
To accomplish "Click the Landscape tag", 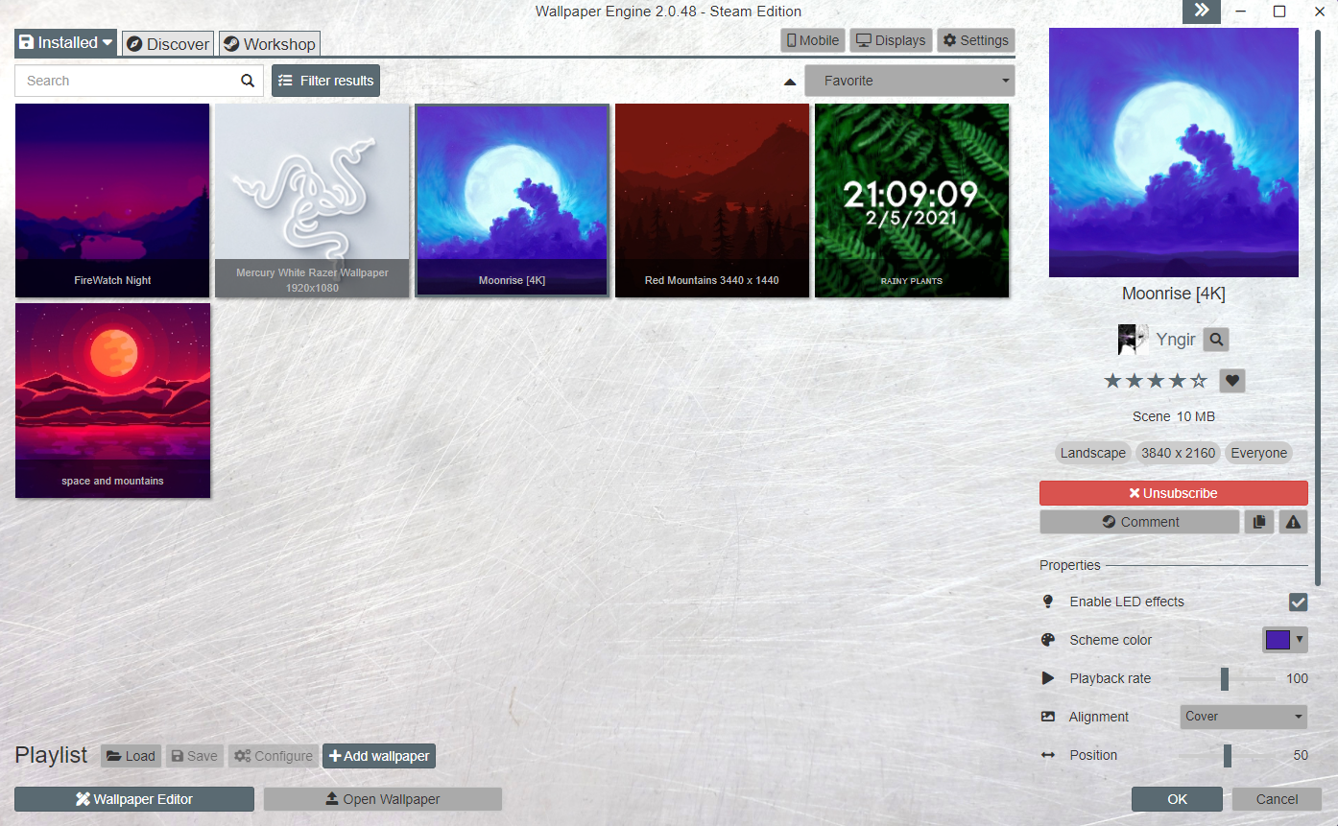I will (x=1093, y=453).
